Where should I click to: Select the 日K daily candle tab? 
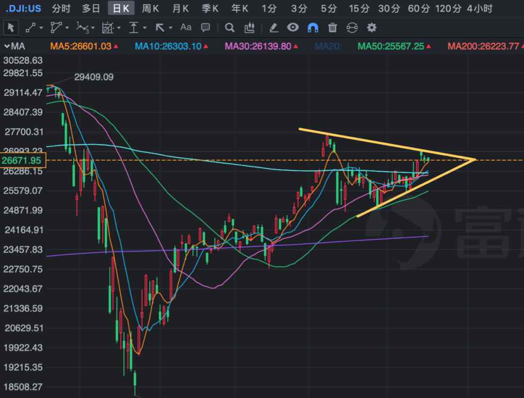(x=121, y=8)
